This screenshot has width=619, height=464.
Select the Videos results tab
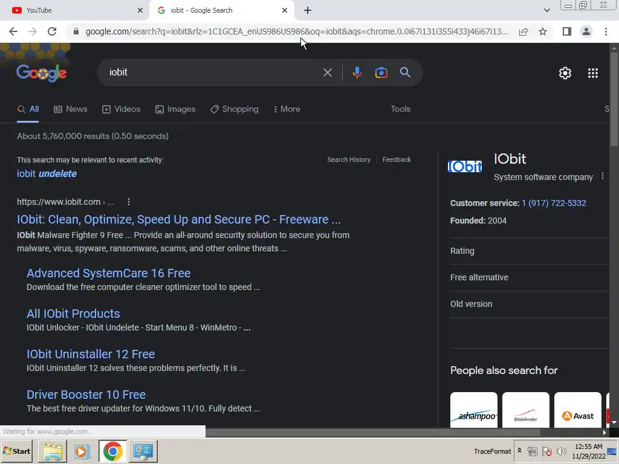click(x=121, y=109)
